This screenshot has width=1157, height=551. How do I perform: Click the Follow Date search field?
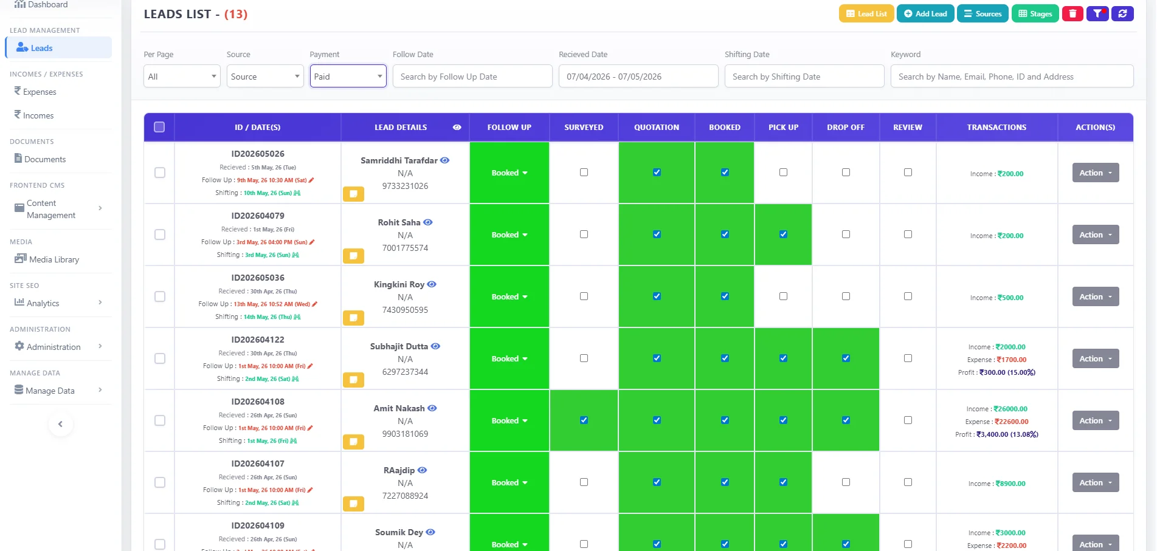(x=472, y=77)
